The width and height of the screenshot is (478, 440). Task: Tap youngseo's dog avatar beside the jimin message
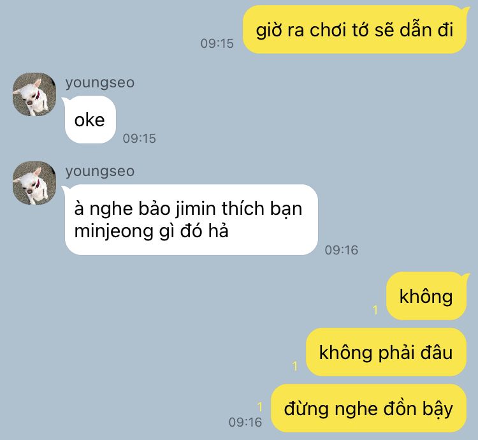[x=34, y=183]
